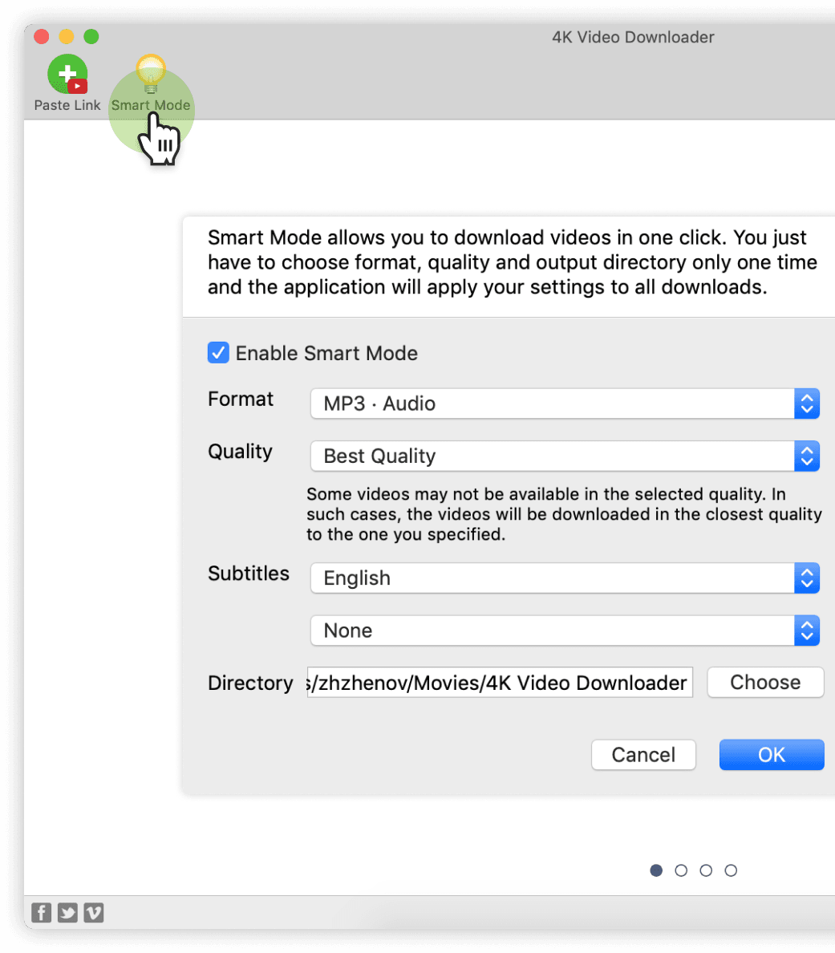
Task: Minimize the window with the yellow button
Action: click(67, 36)
